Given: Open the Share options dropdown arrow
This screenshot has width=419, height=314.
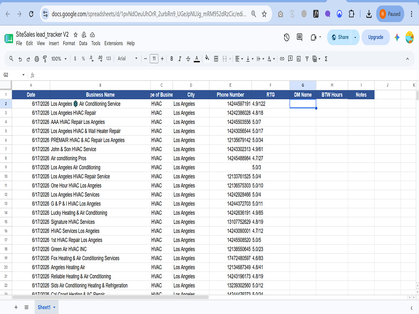Looking at the screenshot, I should 355,37.
